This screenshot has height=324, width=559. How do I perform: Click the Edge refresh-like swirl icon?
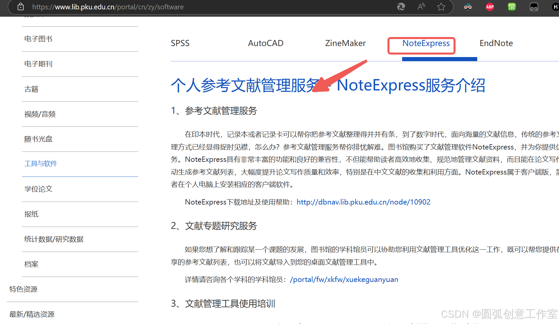pyautogui.click(x=401, y=7)
